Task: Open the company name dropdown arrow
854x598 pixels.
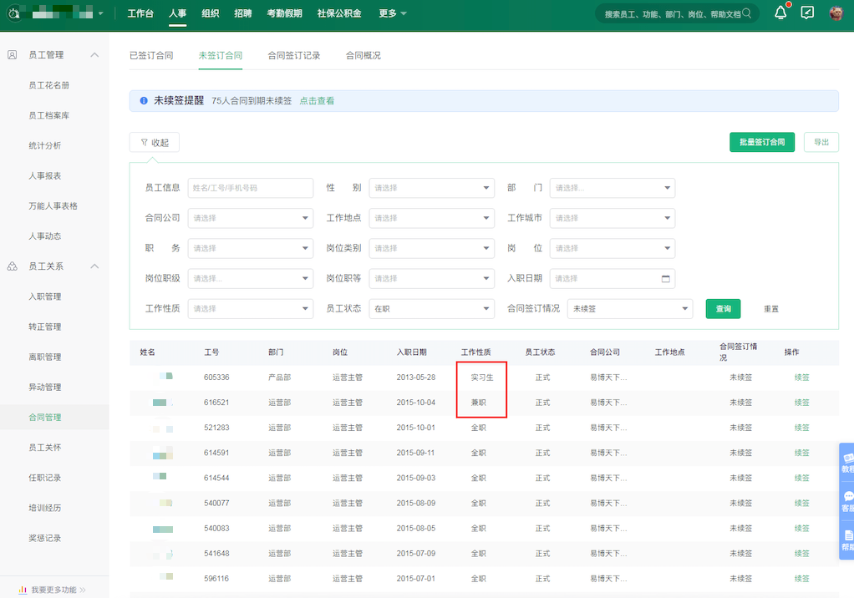Action: [x=101, y=13]
